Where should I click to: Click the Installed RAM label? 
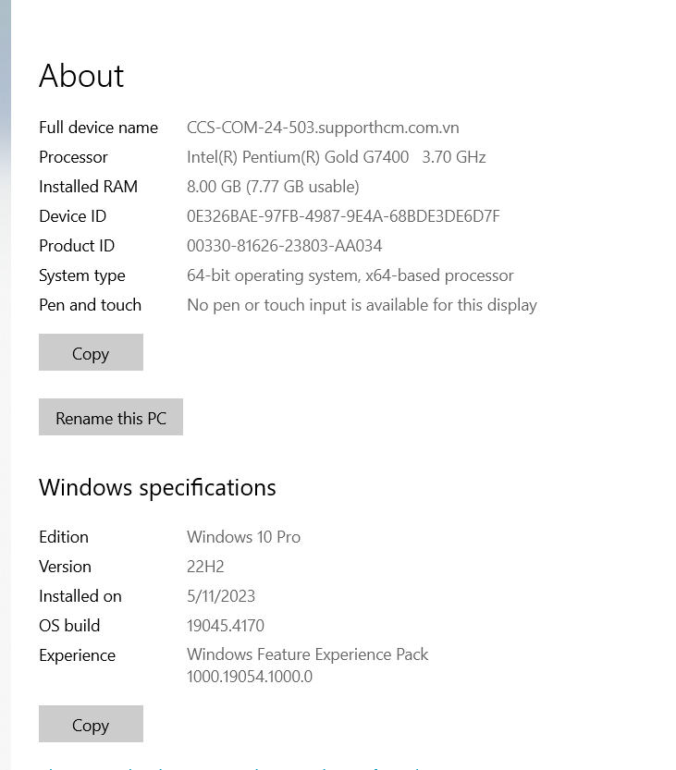pos(88,187)
